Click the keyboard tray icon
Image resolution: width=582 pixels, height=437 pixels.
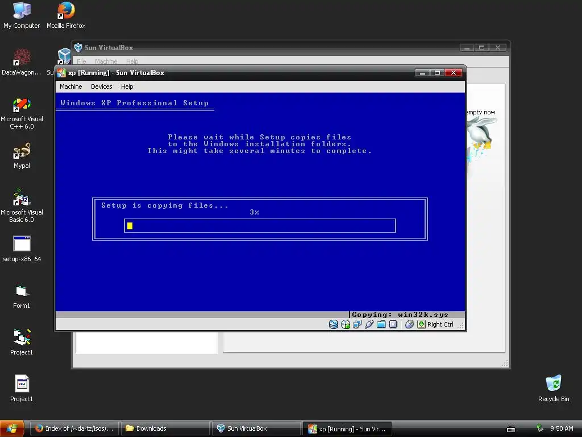(x=511, y=429)
